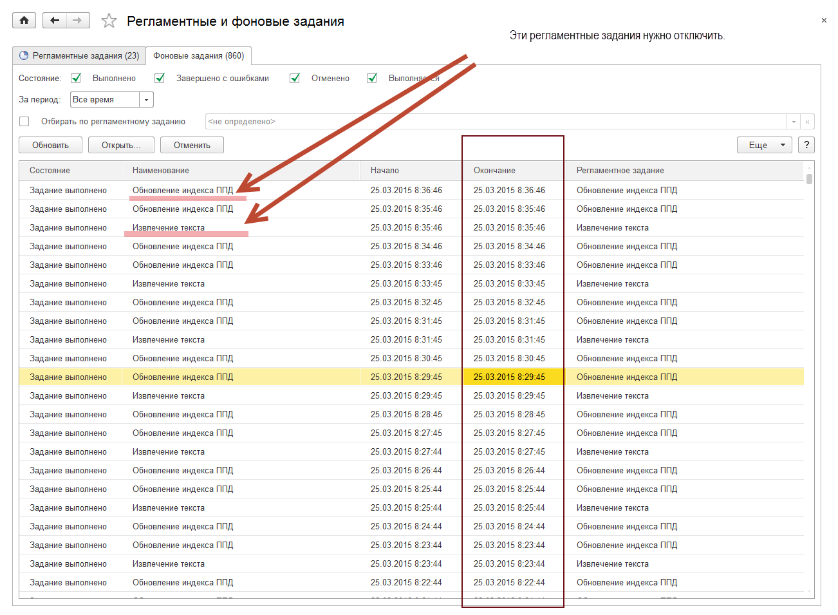Go to the home page icon
The height and width of the screenshot is (615, 838).
tap(24, 21)
